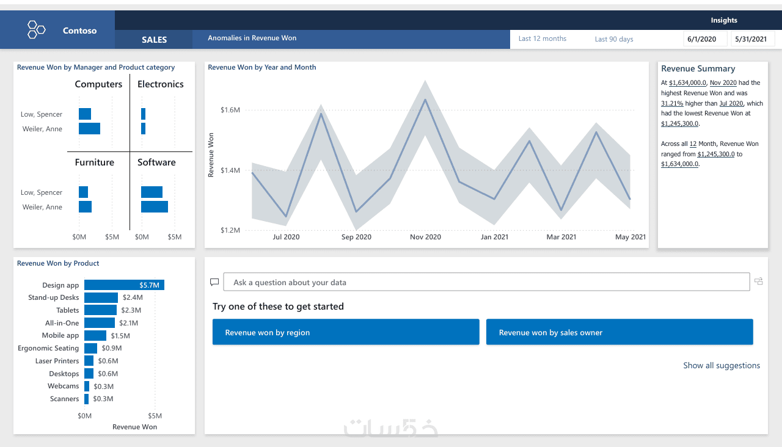
Task: Click Weiler, Anne's Software bar
Action: (x=154, y=207)
